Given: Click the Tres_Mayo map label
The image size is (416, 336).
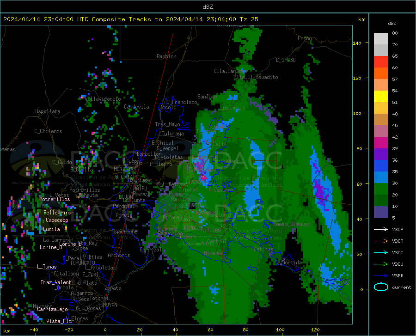Looking at the screenshot, I should click(x=167, y=124).
